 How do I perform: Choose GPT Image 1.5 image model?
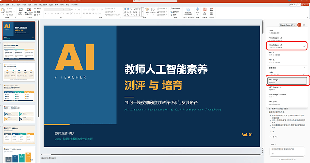(287, 88)
